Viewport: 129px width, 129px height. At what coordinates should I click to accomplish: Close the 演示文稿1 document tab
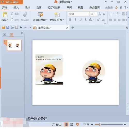(x=67, y=28)
